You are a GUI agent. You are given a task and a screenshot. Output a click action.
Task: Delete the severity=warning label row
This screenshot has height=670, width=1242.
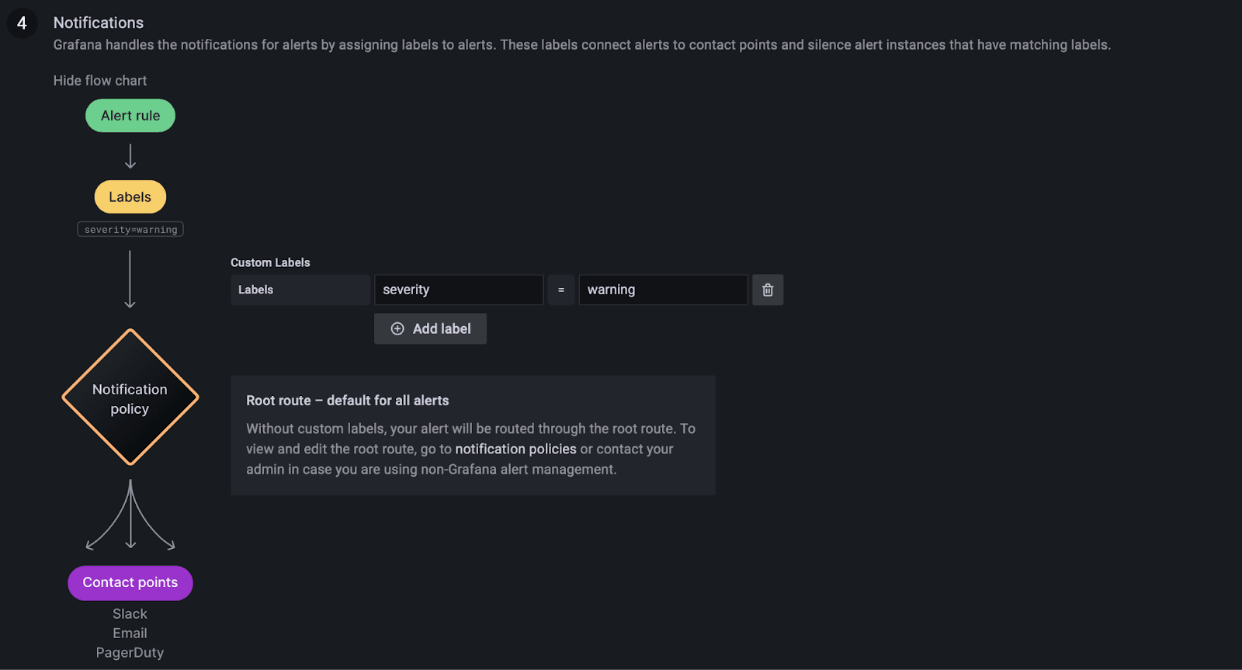tap(768, 290)
